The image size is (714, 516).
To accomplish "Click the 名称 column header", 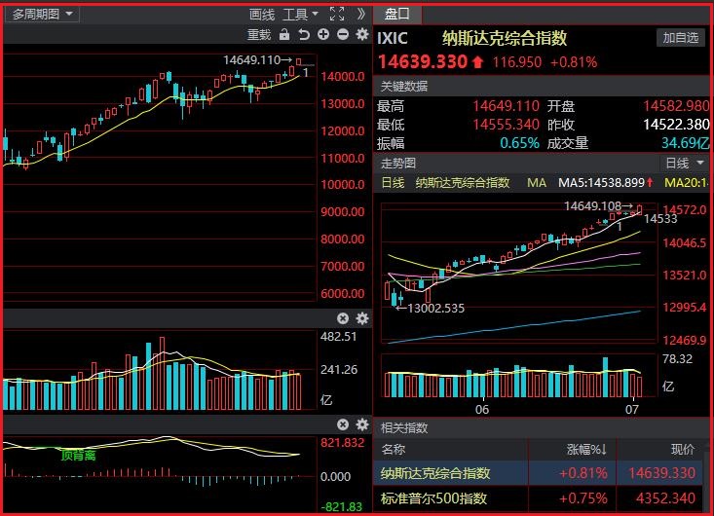I will click(x=393, y=450).
